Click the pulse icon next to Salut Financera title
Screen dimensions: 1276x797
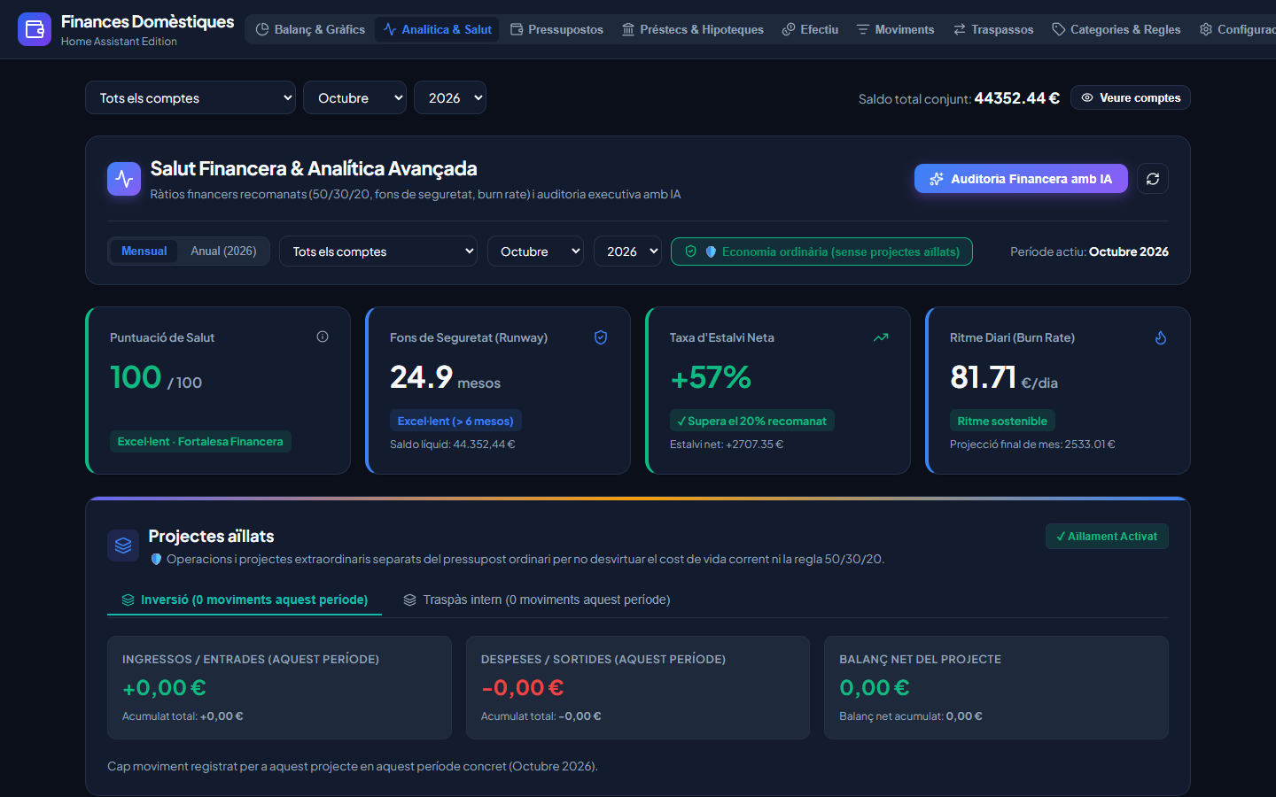[x=124, y=179]
